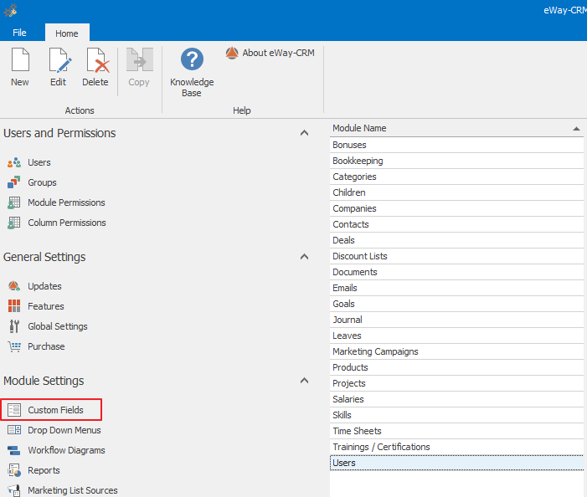The image size is (587, 497).
Task: Select the Companies module row
Action: [x=456, y=208]
